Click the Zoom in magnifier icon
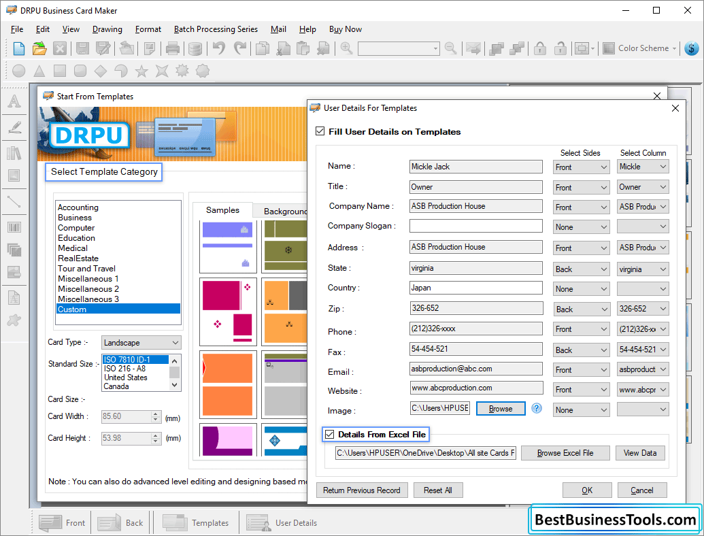This screenshot has width=704, height=536. (346, 48)
